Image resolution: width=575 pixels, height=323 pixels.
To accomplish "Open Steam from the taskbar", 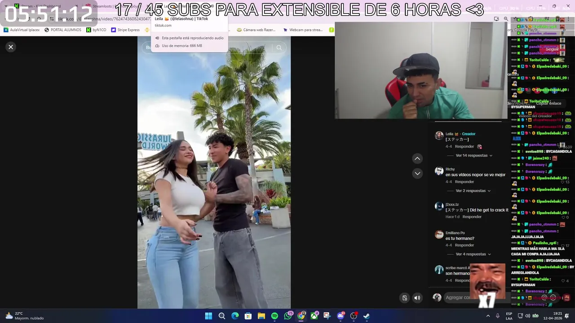I will click(367, 316).
